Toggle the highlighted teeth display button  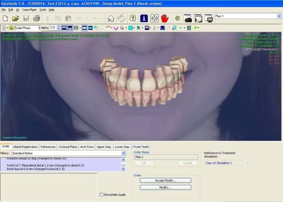pyautogui.click(x=84, y=28)
